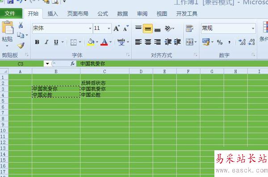268x177 pixels.
Task: Open 数字 group dialog launcher
Action: coord(253,55)
